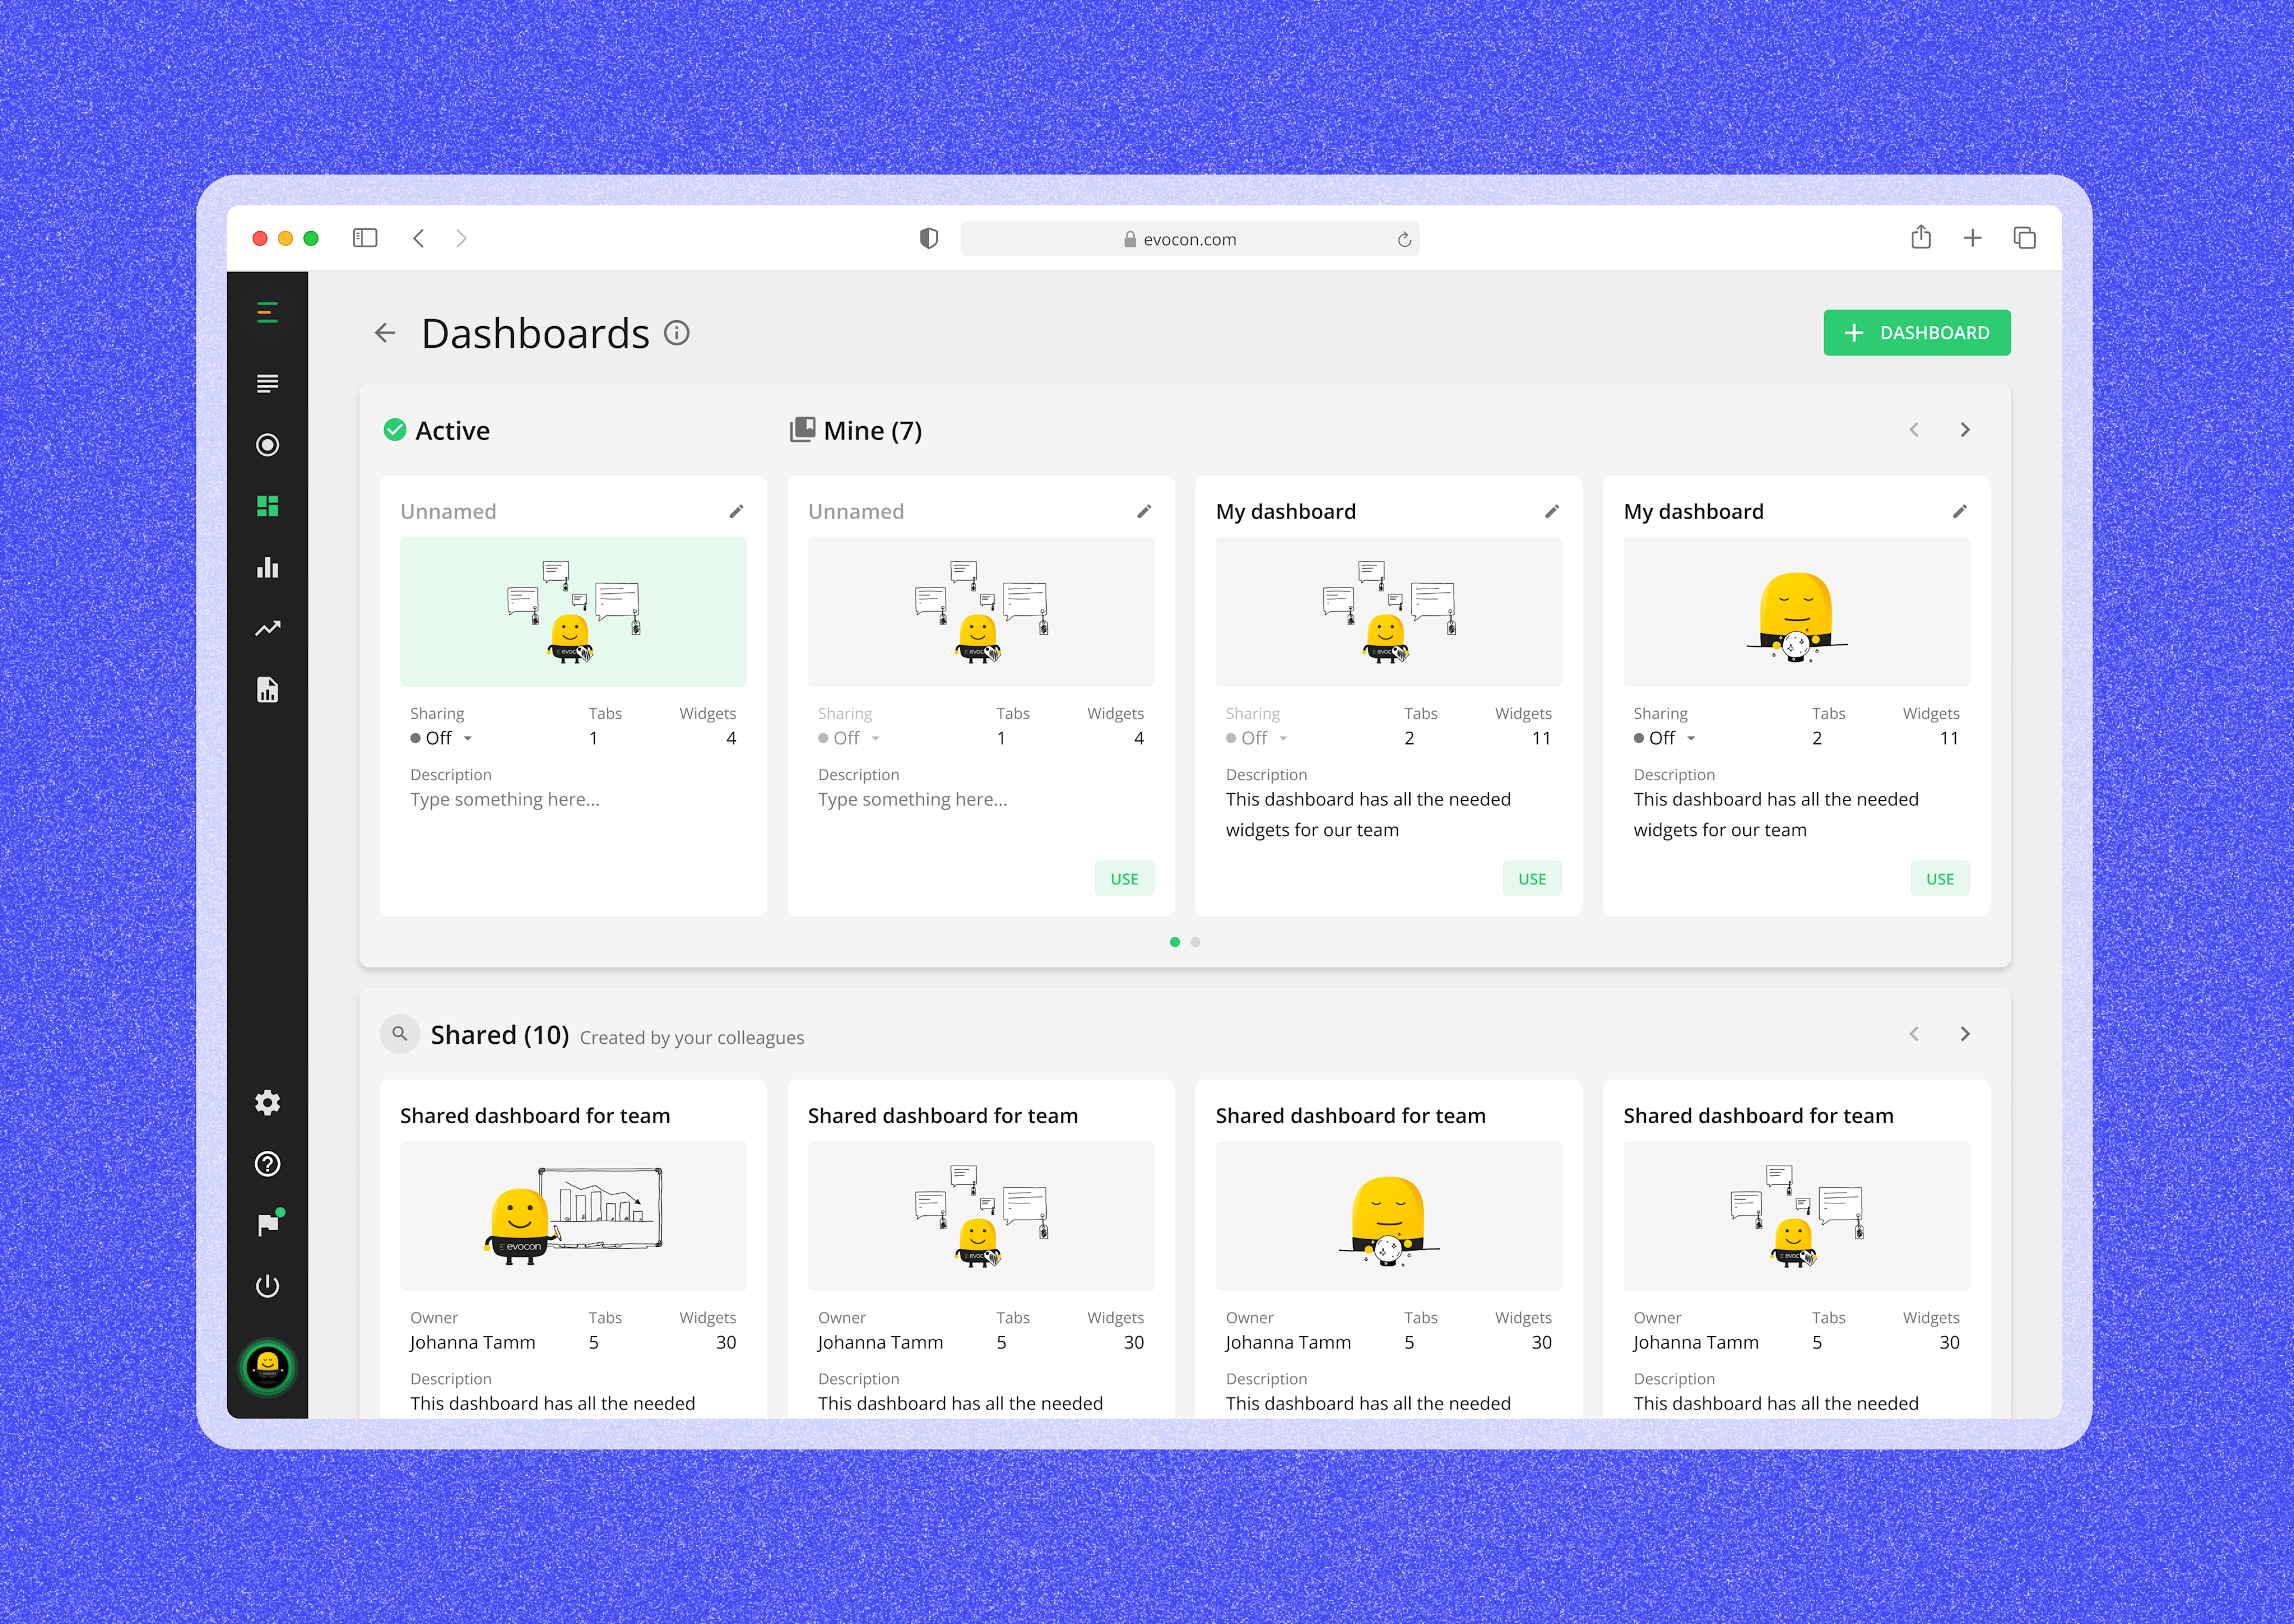Click the green add DASHBOARD button
Viewport: 2294px width, 1624px height.
point(1916,332)
